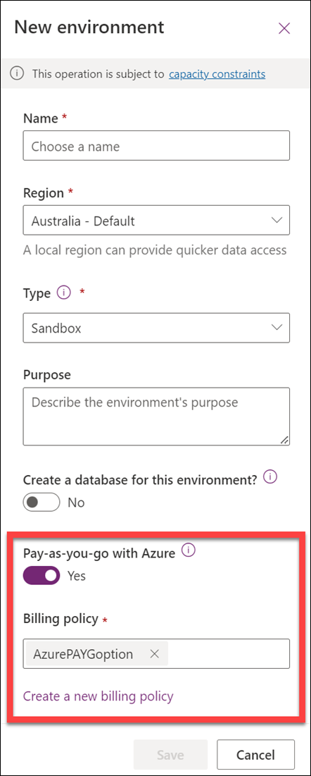The width and height of the screenshot is (311, 776).
Task: Turn off Pay-as-you-go with Azure toggle
Action: (x=42, y=576)
